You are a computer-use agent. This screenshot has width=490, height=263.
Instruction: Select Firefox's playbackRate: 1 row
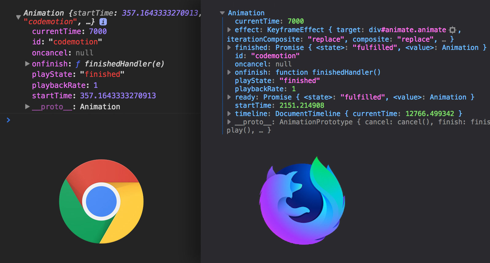[265, 89]
